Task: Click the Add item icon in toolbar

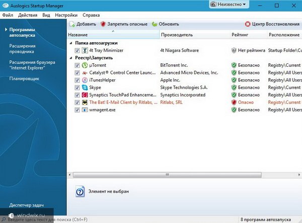Action: 72,24
